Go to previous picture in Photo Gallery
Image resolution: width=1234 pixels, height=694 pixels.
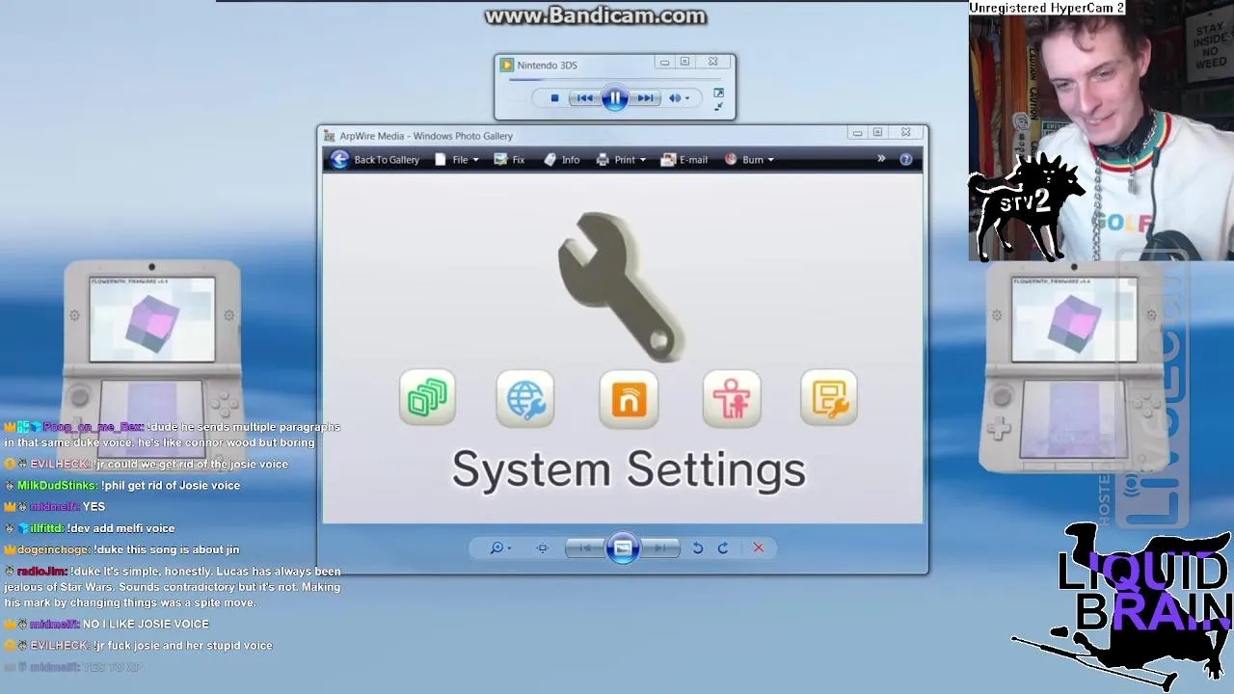584,548
